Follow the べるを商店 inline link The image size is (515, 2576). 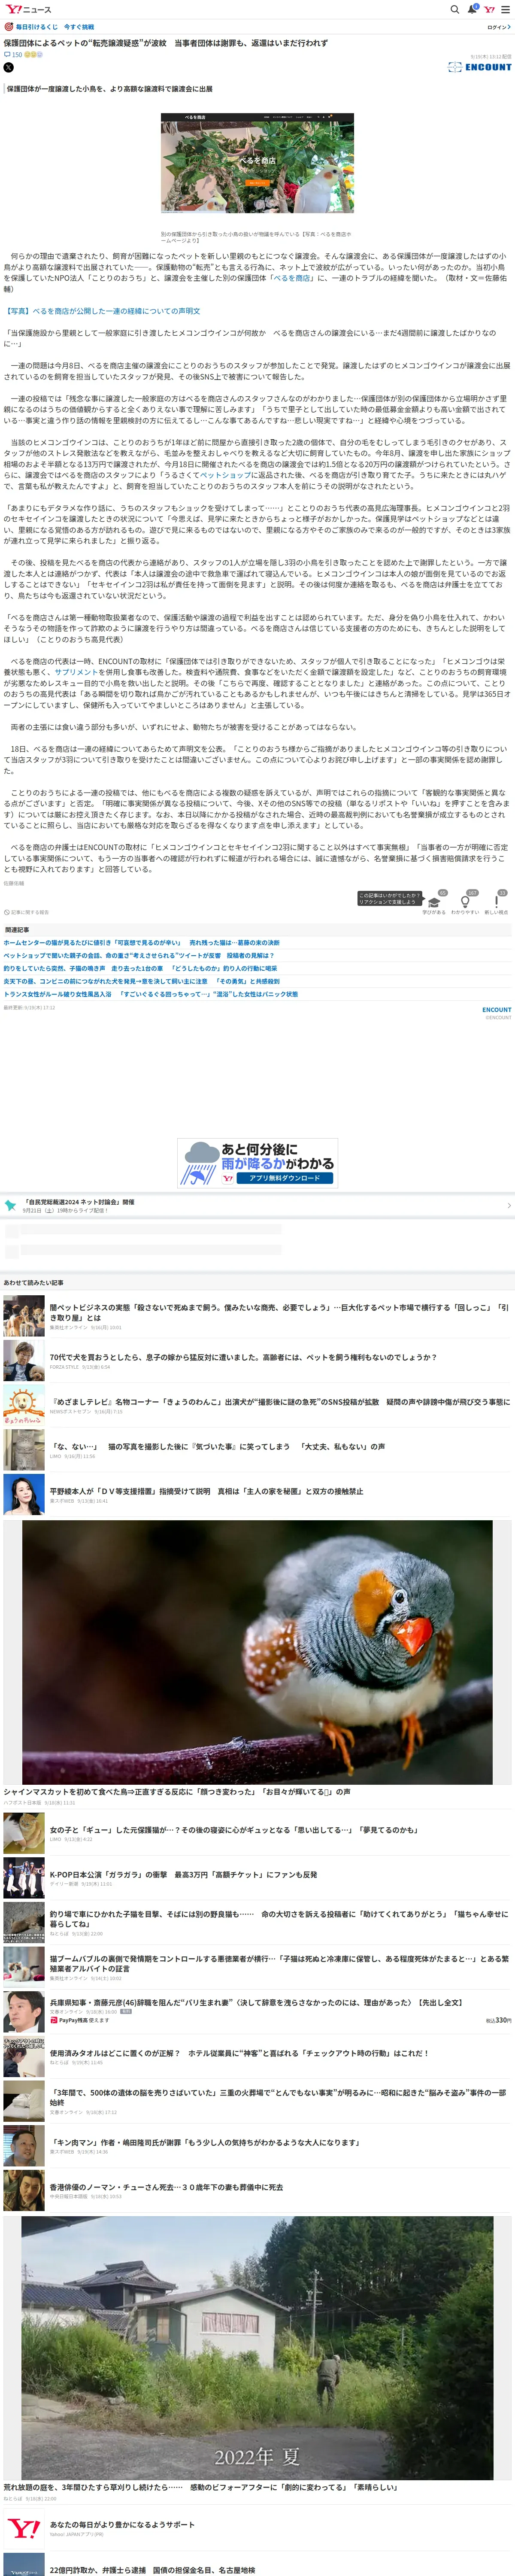292,278
